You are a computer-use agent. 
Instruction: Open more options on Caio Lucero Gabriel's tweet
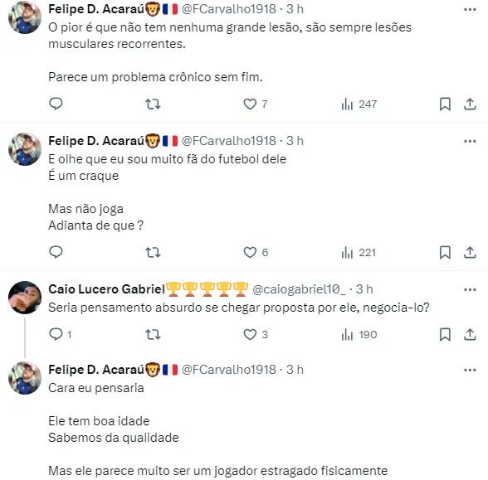[470, 290]
